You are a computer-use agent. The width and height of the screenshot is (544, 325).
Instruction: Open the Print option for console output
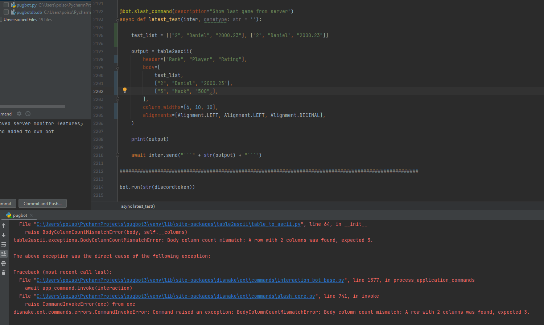[x=4, y=263]
